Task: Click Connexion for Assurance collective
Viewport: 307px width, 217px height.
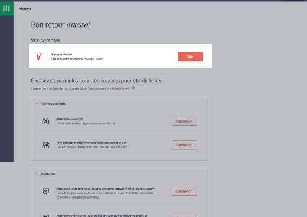Action: click(184, 122)
